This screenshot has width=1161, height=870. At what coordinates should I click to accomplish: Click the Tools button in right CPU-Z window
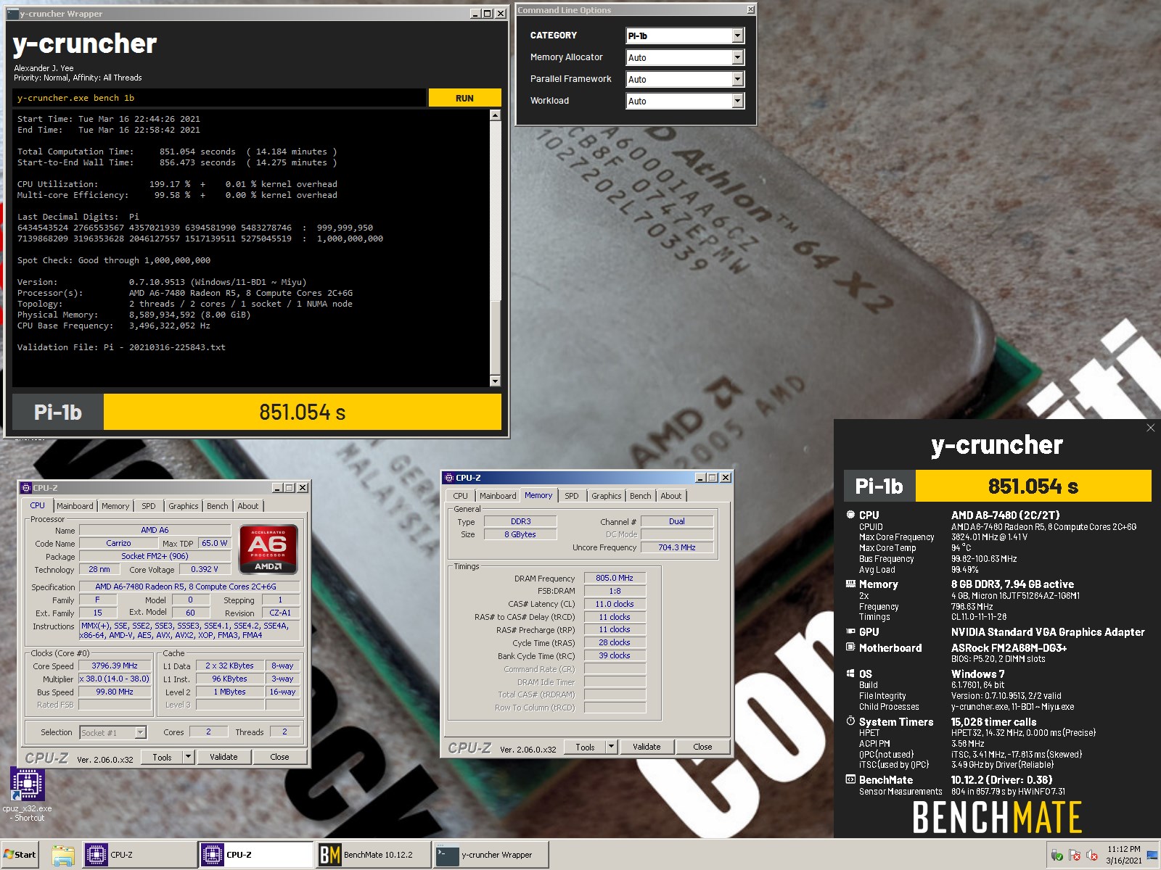[x=586, y=747]
